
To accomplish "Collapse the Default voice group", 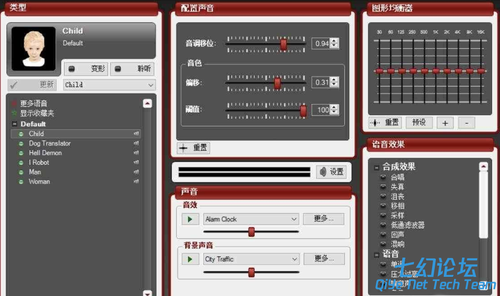I will click(14, 124).
